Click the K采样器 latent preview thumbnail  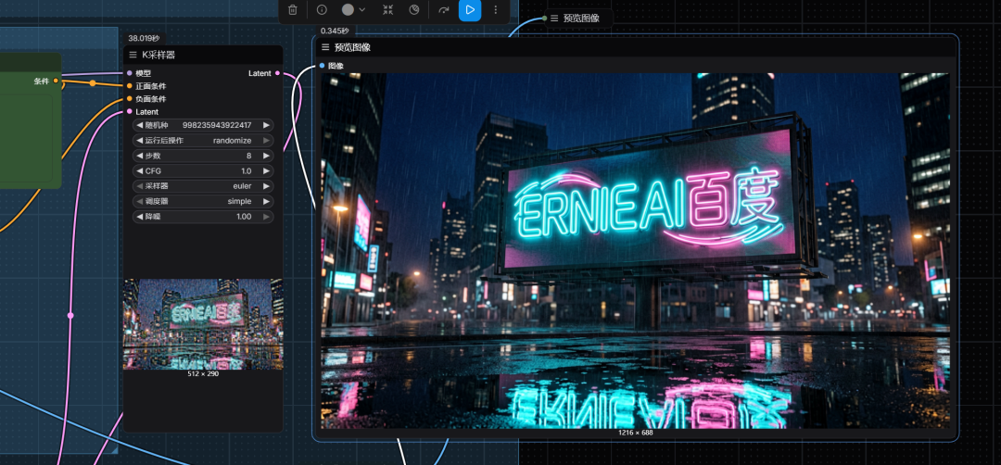pyautogui.click(x=203, y=324)
